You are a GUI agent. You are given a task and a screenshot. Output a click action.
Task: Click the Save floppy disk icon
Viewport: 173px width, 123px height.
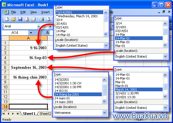tap(20, 19)
